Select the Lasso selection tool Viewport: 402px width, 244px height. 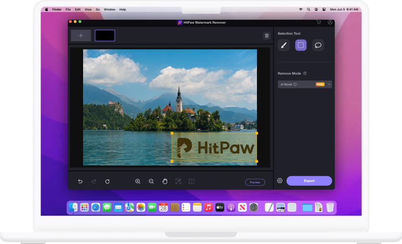tap(318, 45)
